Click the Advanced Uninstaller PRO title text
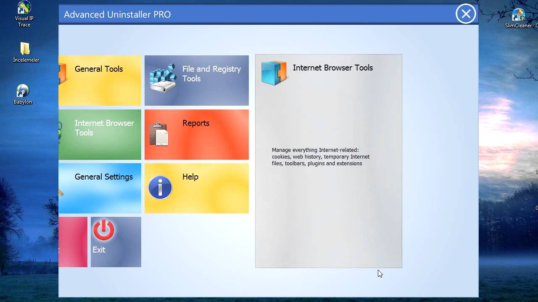The width and height of the screenshot is (538, 302). 117,15
